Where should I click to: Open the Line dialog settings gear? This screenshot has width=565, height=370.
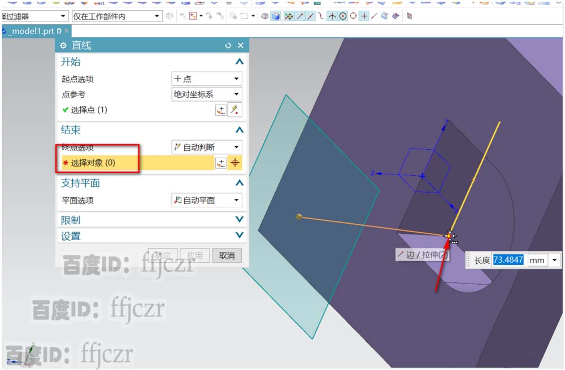tap(63, 45)
